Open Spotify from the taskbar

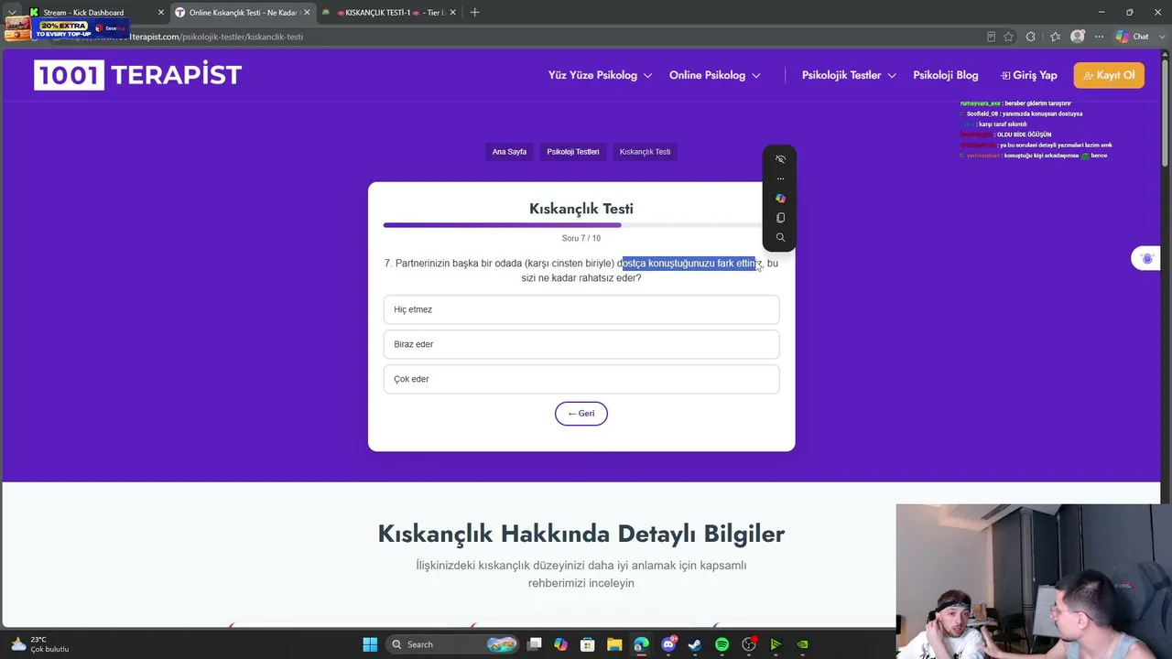[x=722, y=644]
